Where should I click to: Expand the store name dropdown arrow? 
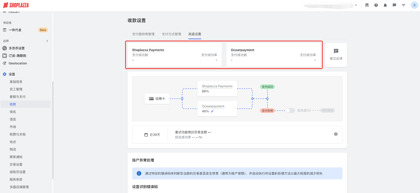point(356,5)
